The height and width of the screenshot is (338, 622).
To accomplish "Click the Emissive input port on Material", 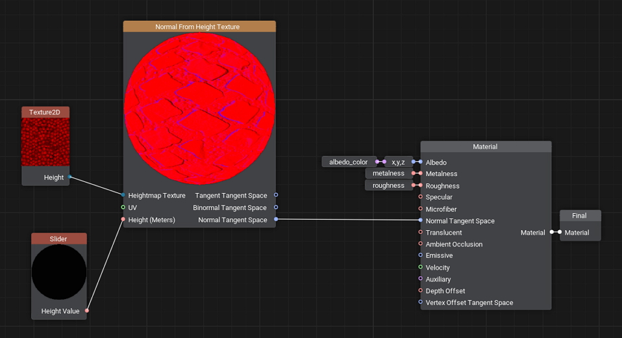I will 421,255.
